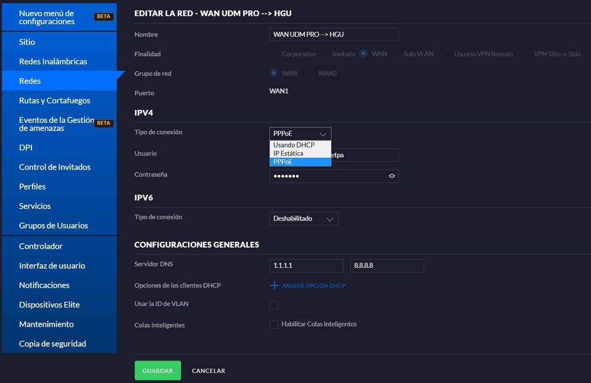The height and width of the screenshot is (383, 591).
Task: Pick Usando DHCP from the list
Action: 294,145
